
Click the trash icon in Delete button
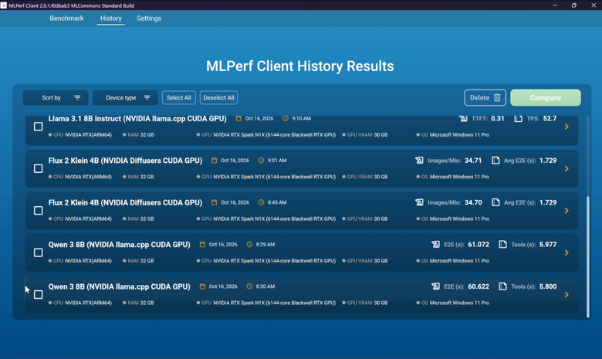(x=497, y=98)
